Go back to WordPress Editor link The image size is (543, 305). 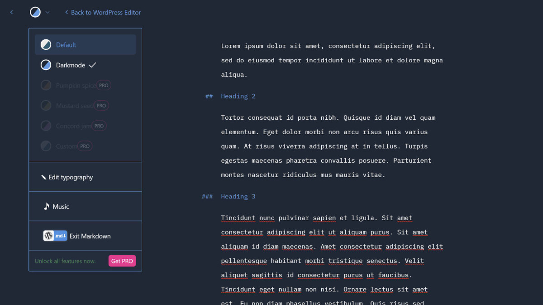pyautogui.click(x=103, y=12)
